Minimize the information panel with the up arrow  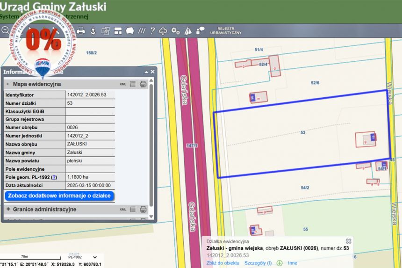[146, 72]
